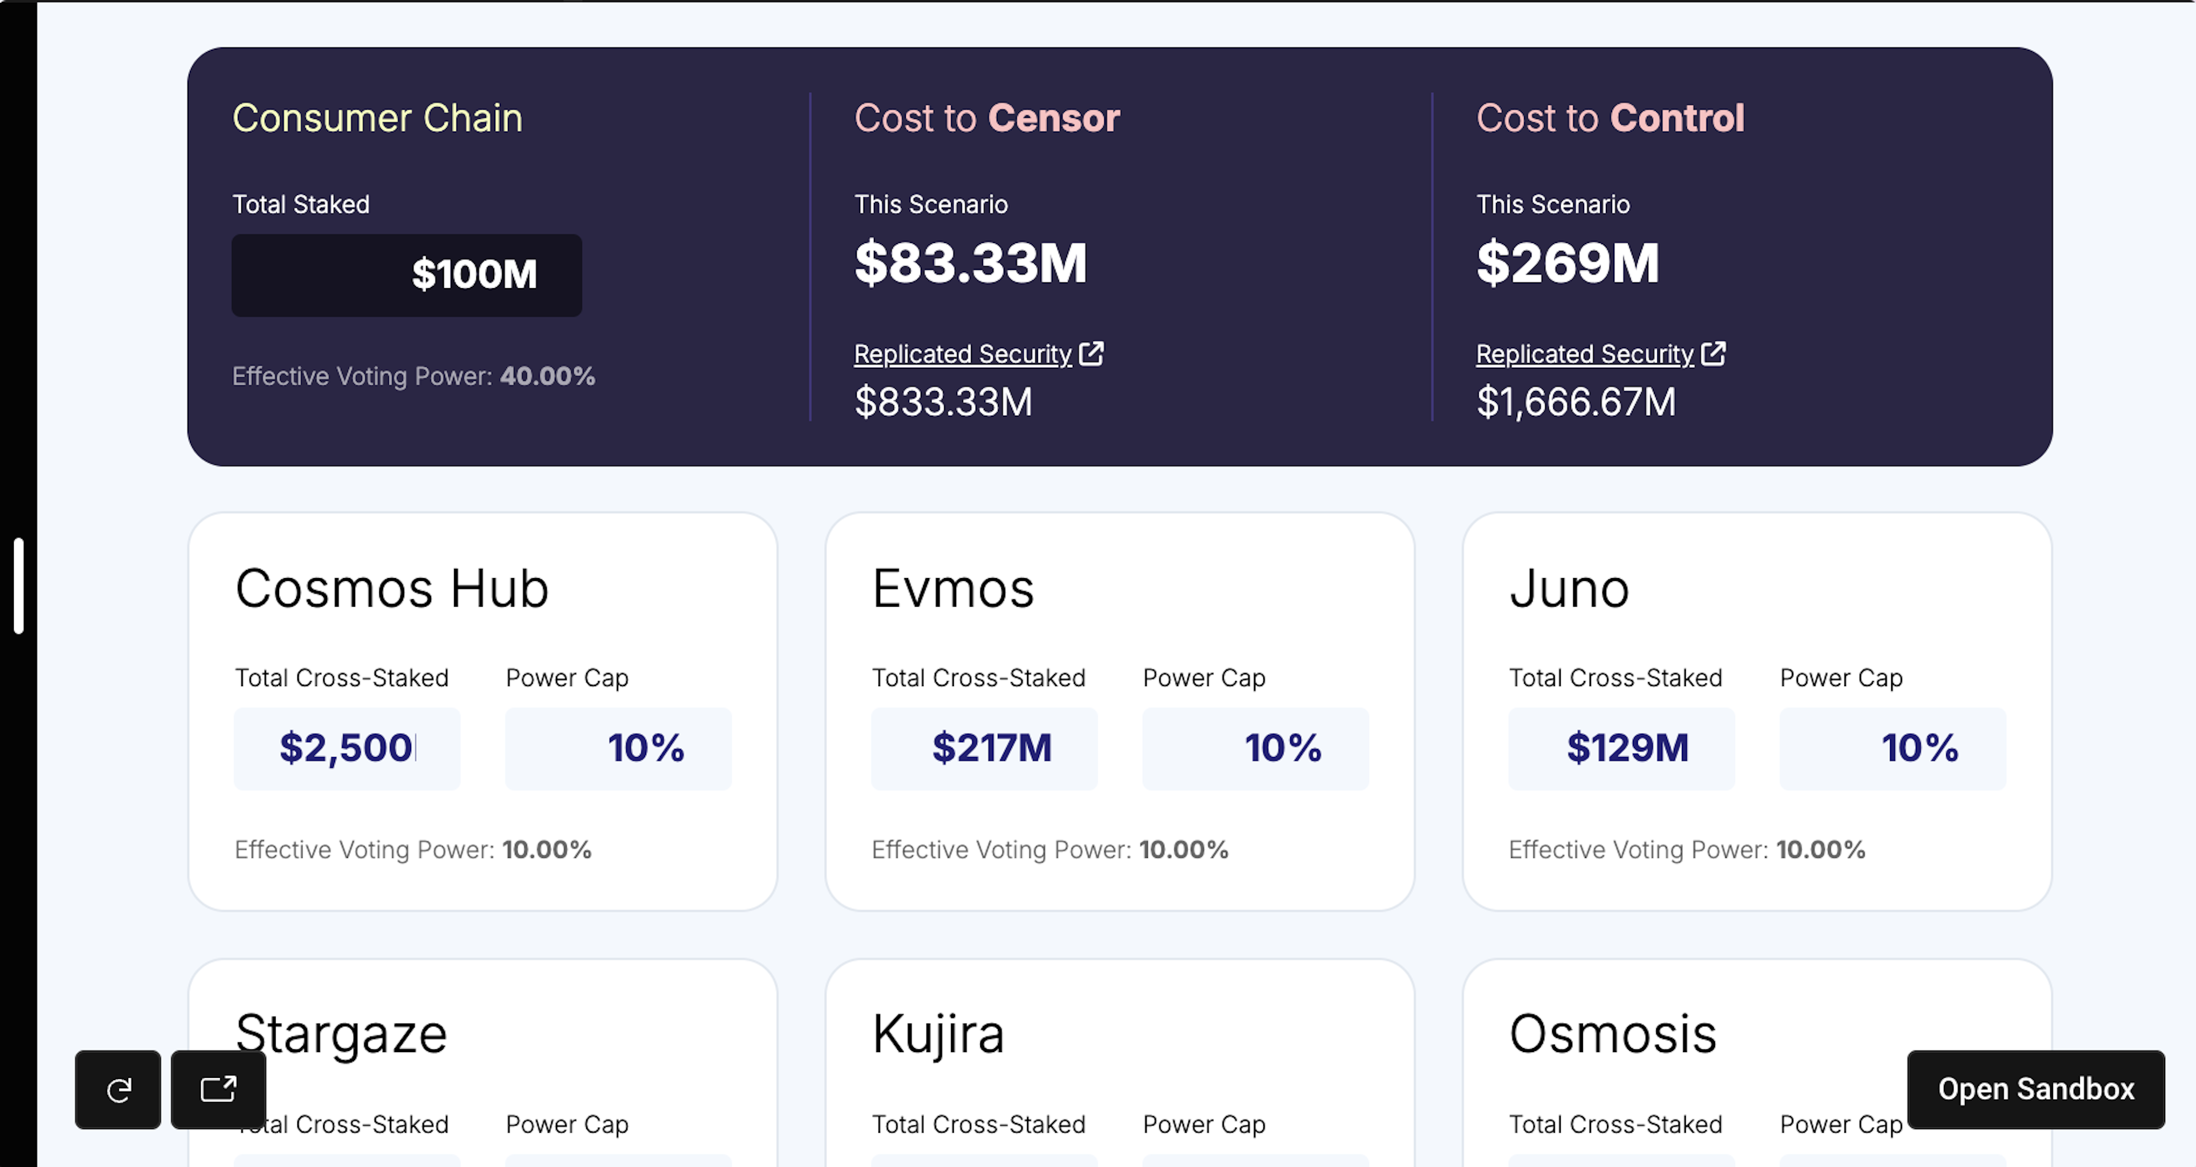Click the Total Staked label
Viewport: 2196px width, 1167px height.
[x=301, y=205]
